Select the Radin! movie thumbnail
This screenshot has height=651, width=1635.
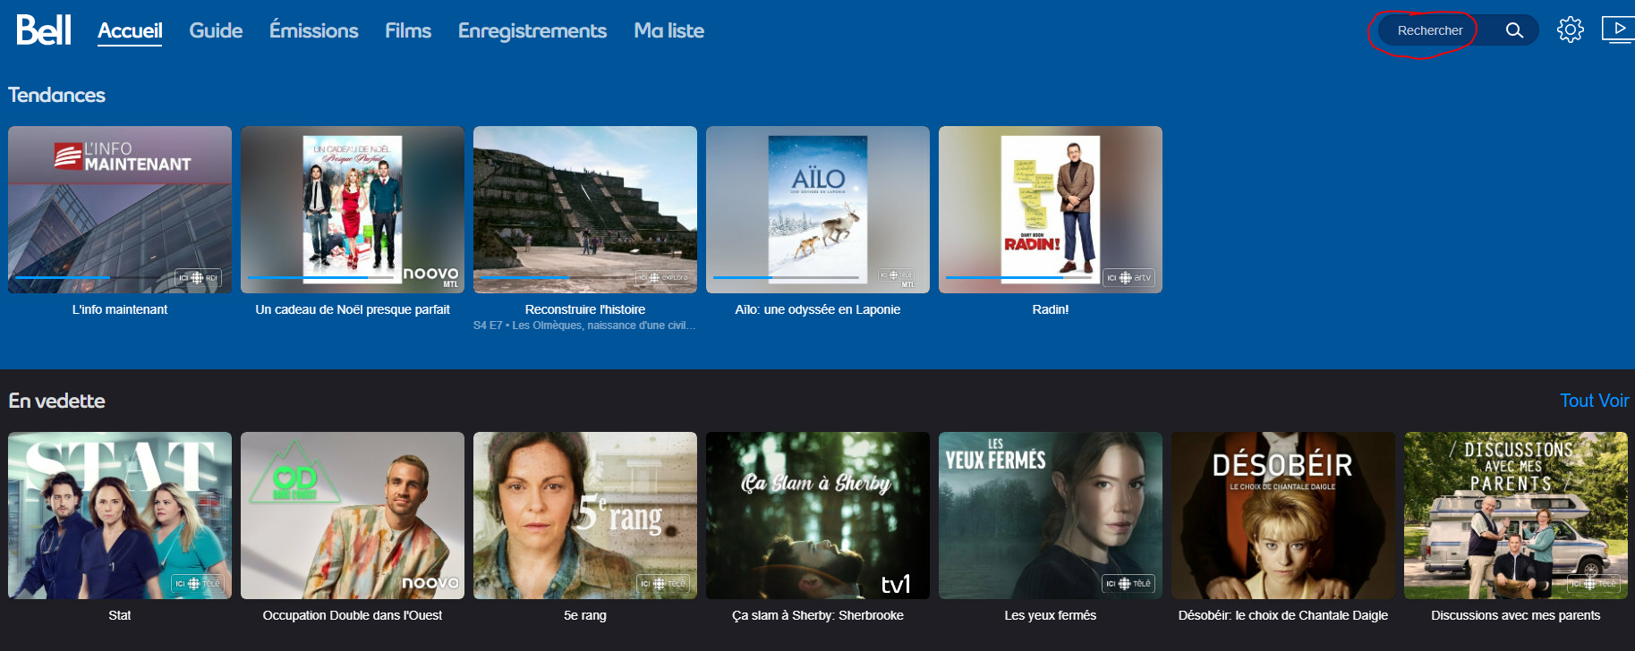[1051, 209]
